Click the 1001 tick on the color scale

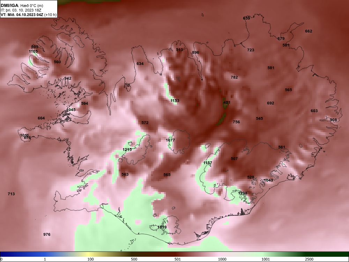266,259
